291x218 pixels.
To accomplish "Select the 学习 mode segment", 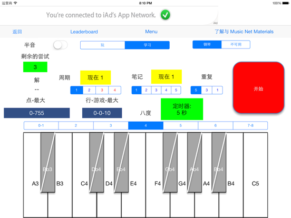I will click(147, 45).
